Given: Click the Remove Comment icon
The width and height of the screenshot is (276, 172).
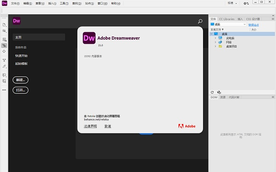Looking at the screenshot, I should click(4, 81).
